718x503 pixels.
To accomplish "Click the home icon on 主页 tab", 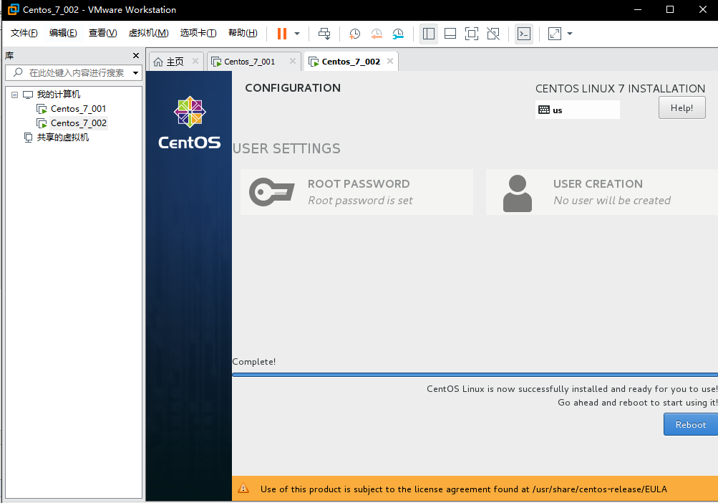I will [x=158, y=62].
